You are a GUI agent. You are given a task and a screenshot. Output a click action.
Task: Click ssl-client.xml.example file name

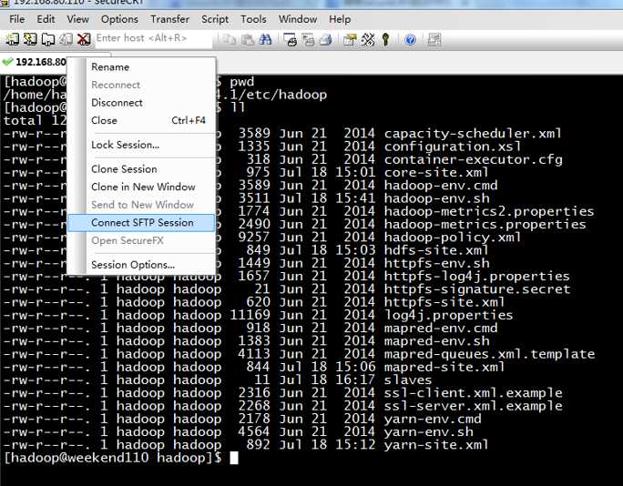[474, 393]
